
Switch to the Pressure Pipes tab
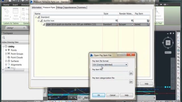(49, 7)
